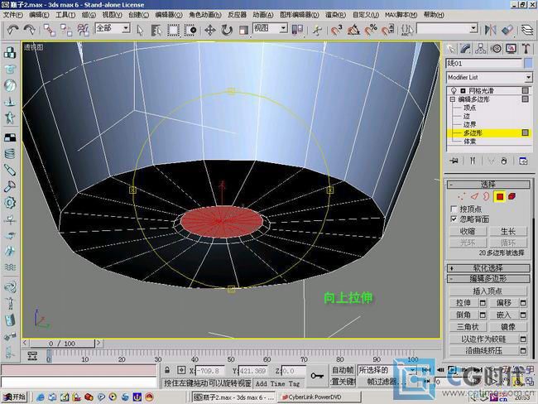This screenshot has width=538, height=404.
Task: Activate the Select and Link tool
Action: tap(50, 30)
